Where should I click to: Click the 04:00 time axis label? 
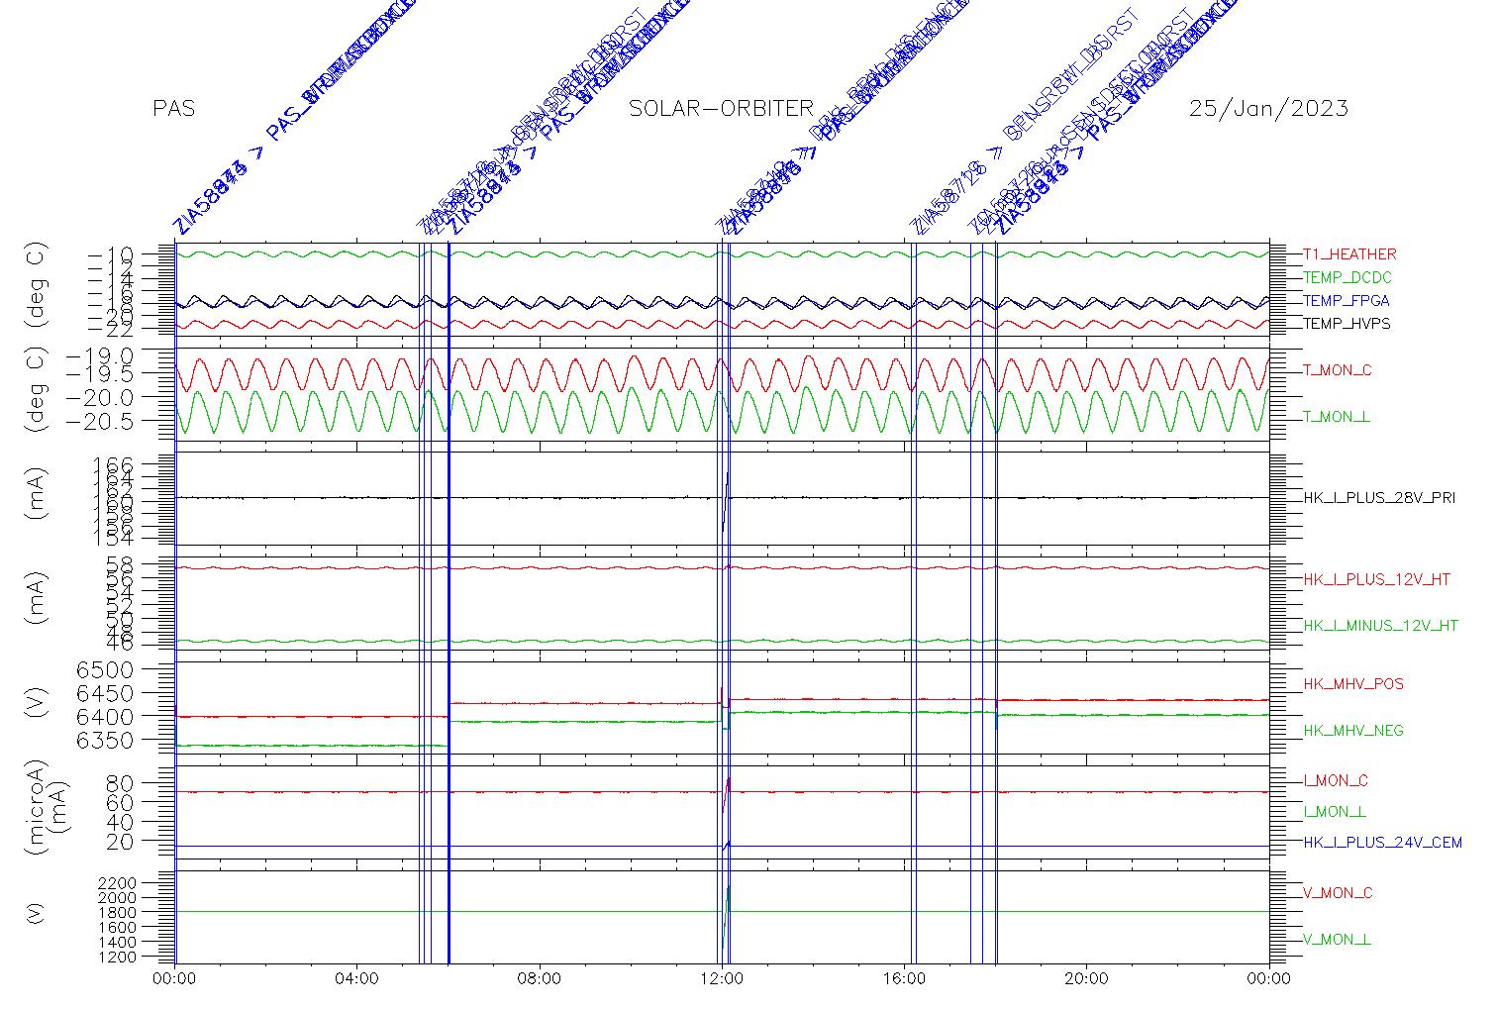click(x=356, y=979)
